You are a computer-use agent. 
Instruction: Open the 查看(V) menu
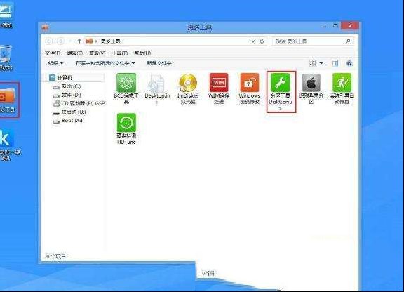(x=97, y=53)
